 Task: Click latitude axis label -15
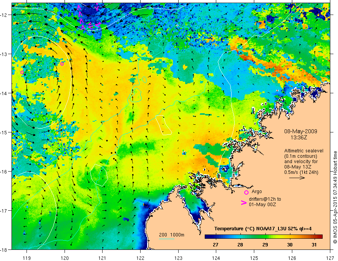(x=5, y=132)
